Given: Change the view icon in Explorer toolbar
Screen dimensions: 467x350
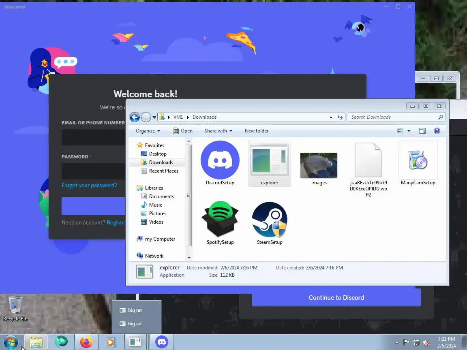Looking at the screenshot, I should (x=400, y=131).
